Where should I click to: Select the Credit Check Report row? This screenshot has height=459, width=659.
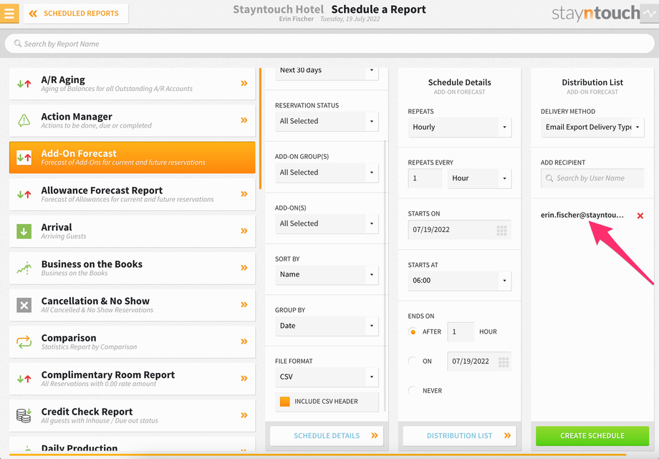[x=132, y=416]
